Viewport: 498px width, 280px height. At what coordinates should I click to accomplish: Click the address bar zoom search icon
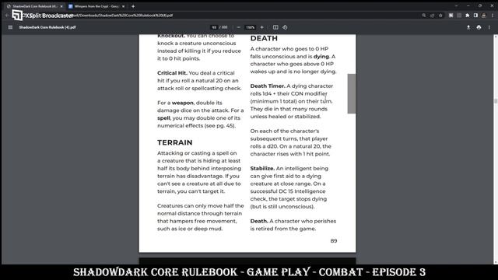point(423,16)
